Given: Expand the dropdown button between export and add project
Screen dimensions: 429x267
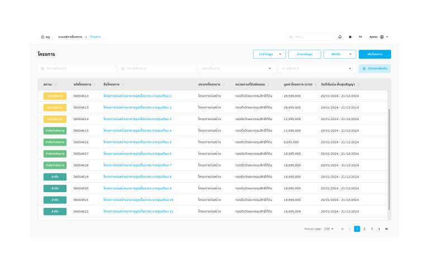Looking at the screenshot, I should click(x=340, y=54).
